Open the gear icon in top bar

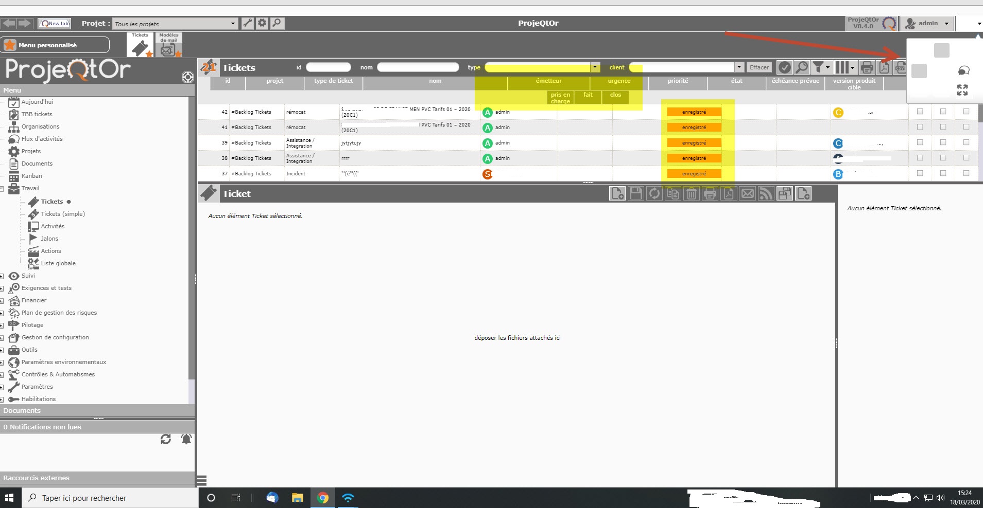click(x=262, y=23)
